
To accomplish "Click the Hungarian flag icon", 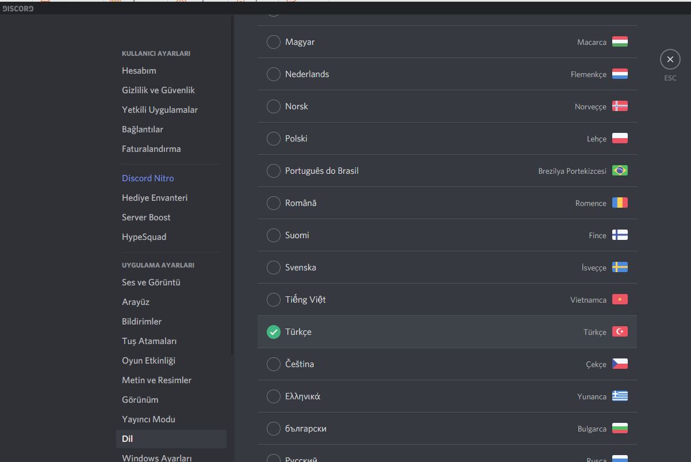I will pos(620,41).
